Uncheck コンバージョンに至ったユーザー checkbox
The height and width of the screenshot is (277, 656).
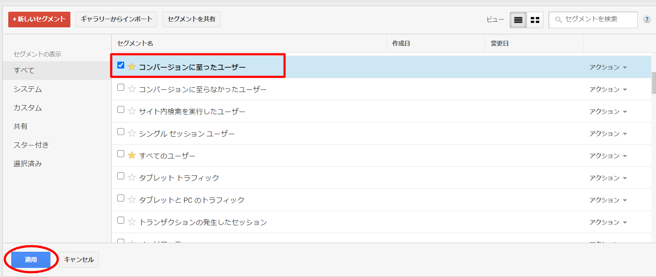coord(121,65)
